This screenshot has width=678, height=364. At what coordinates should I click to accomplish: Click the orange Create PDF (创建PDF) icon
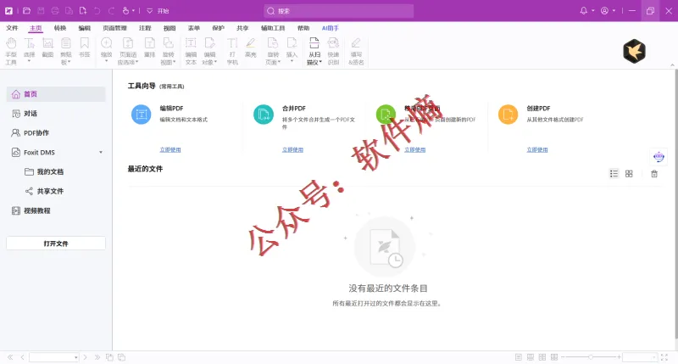click(x=508, y=115)
